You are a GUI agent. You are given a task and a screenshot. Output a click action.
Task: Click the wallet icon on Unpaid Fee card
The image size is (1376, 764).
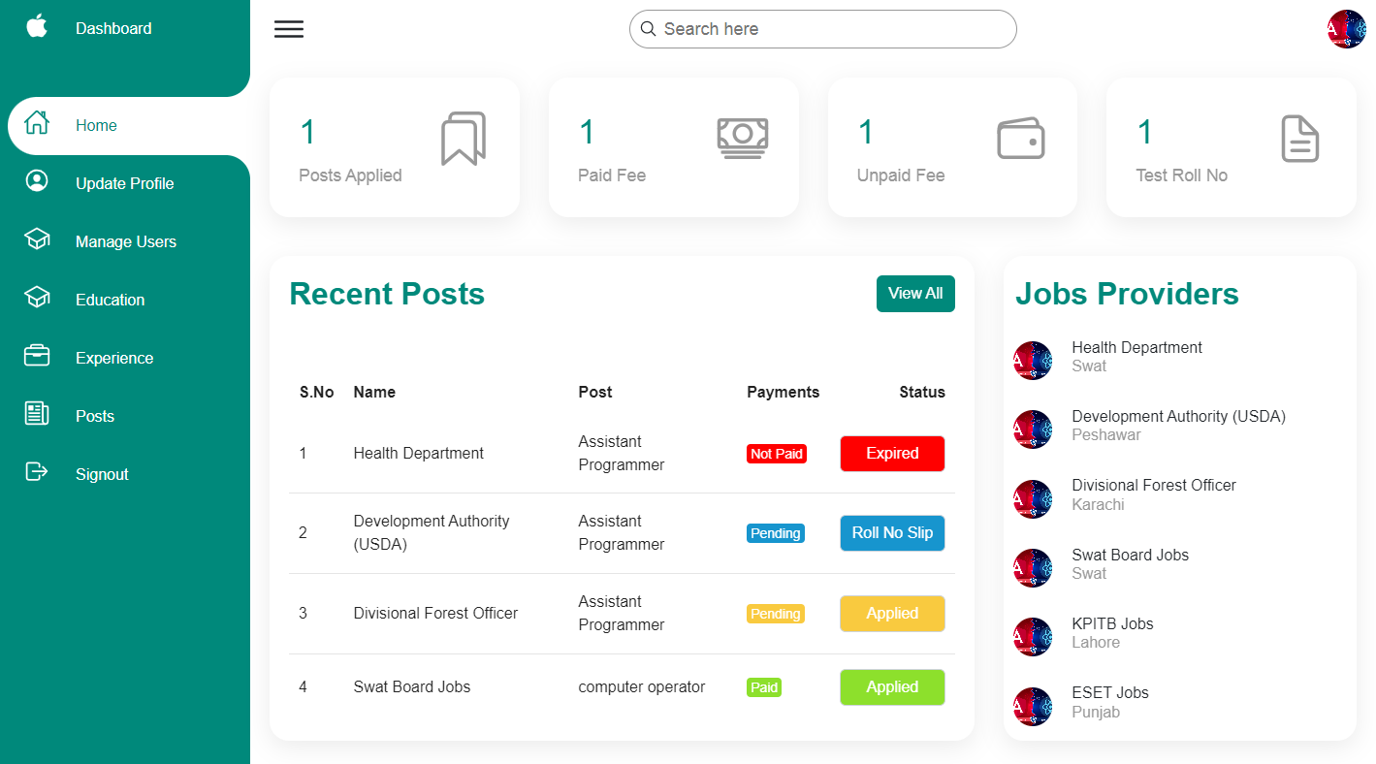pyautogui.click(x=1021, y=139)
